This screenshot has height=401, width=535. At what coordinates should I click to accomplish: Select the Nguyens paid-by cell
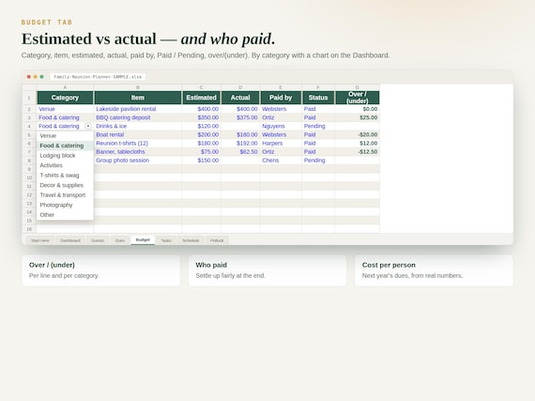(x=281, y=126)
